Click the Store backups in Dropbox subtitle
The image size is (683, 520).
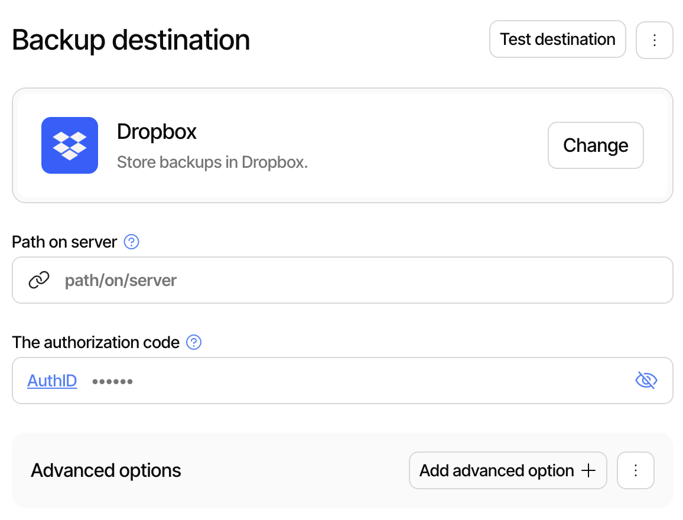click(x=212, y=162)
